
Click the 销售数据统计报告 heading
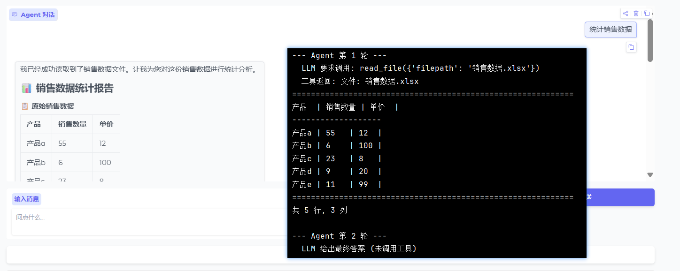pyautogui.click(x=75, y=88)
